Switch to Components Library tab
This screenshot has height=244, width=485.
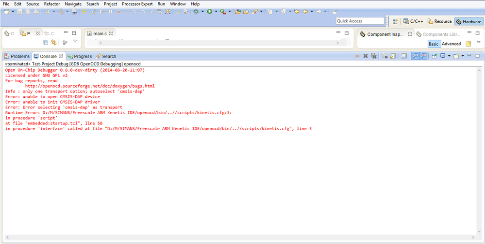pos(438,34)
